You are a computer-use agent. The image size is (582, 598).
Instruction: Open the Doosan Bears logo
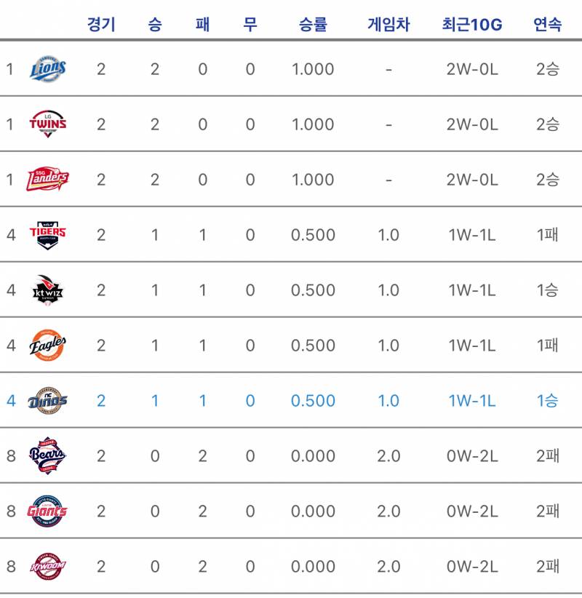click(48, 455)
